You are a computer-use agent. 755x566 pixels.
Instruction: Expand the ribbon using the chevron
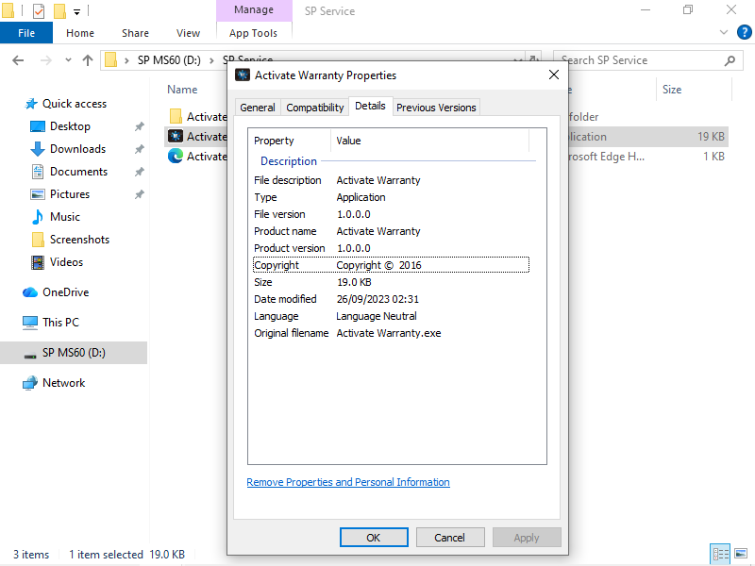(x=724, y=33)
